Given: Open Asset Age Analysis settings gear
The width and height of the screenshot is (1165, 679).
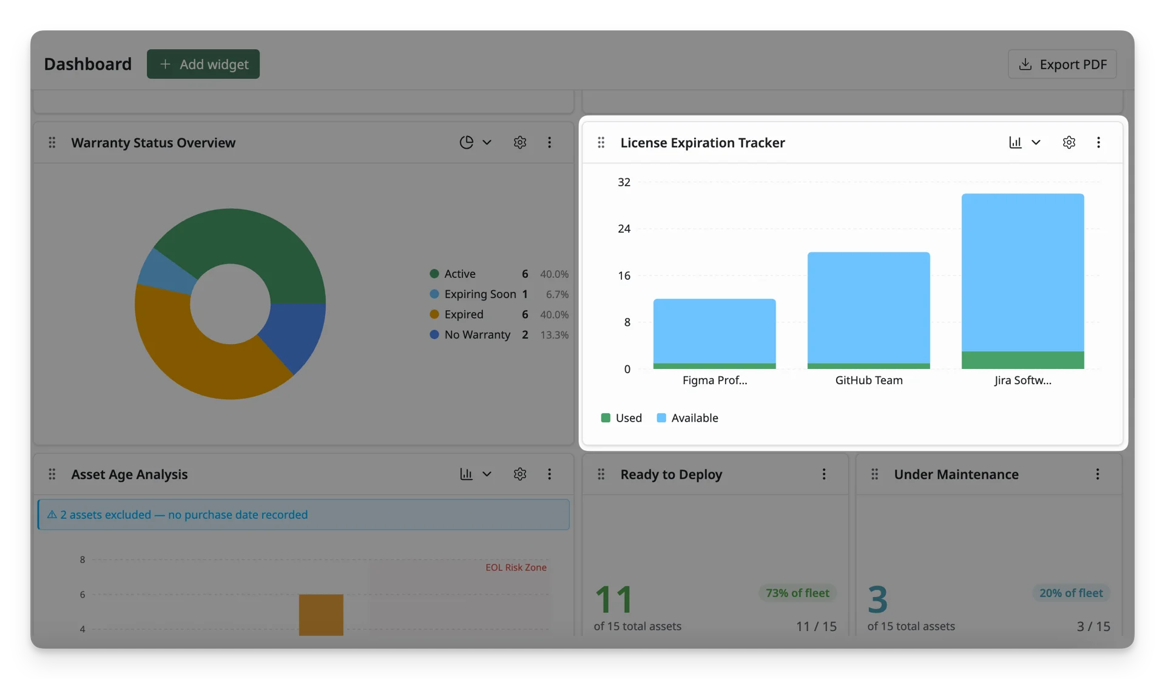Looking at the screenshot, I should pyautogui.click(x=519, y=474).
